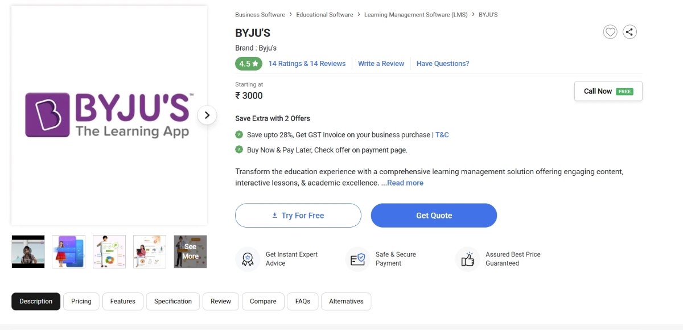Screen dimensions: 683x330
Task: Select the Alternatives tab
Action: click(x=346, y=302)
